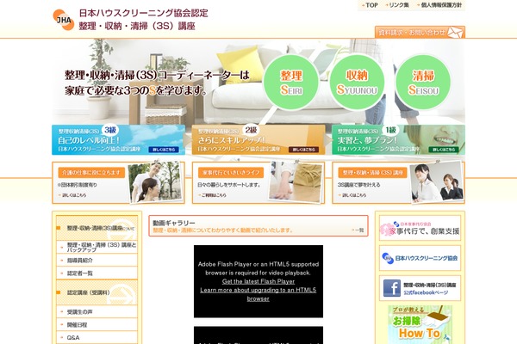Click the 整理・収納・清掃(3S)講座 orange card label
Screen dimensions: 517x344
click(372, 173)
